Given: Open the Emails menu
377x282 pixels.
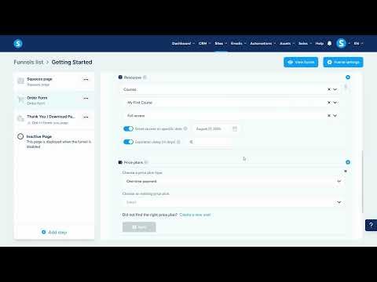Looking at the screenshot, I should coord(238,43).
